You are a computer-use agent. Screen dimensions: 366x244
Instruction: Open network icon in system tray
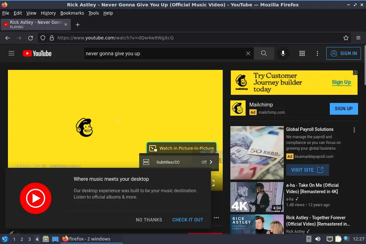tap(329, 239)
